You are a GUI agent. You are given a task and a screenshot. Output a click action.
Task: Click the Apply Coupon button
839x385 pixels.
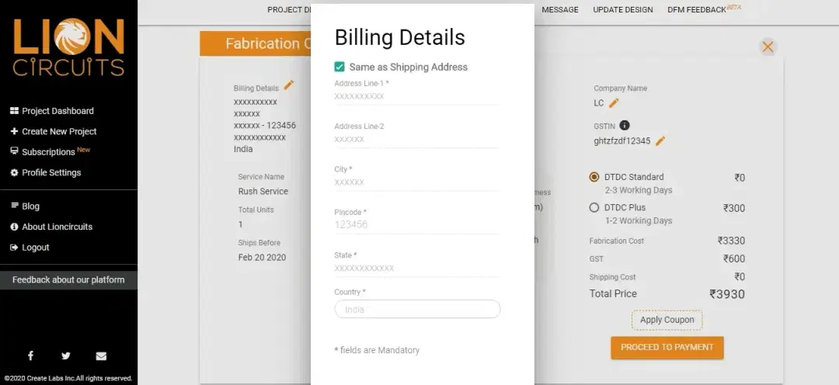[x=667, y=320]
